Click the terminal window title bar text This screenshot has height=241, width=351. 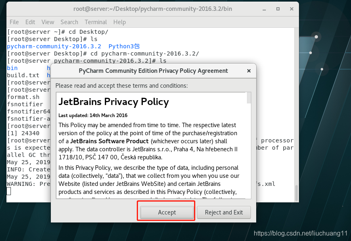click(153, 9)
